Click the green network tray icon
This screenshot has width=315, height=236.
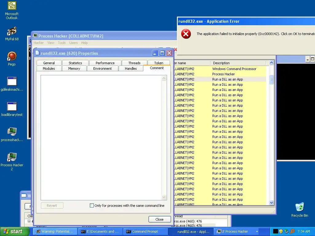click(x=286, y=231)
